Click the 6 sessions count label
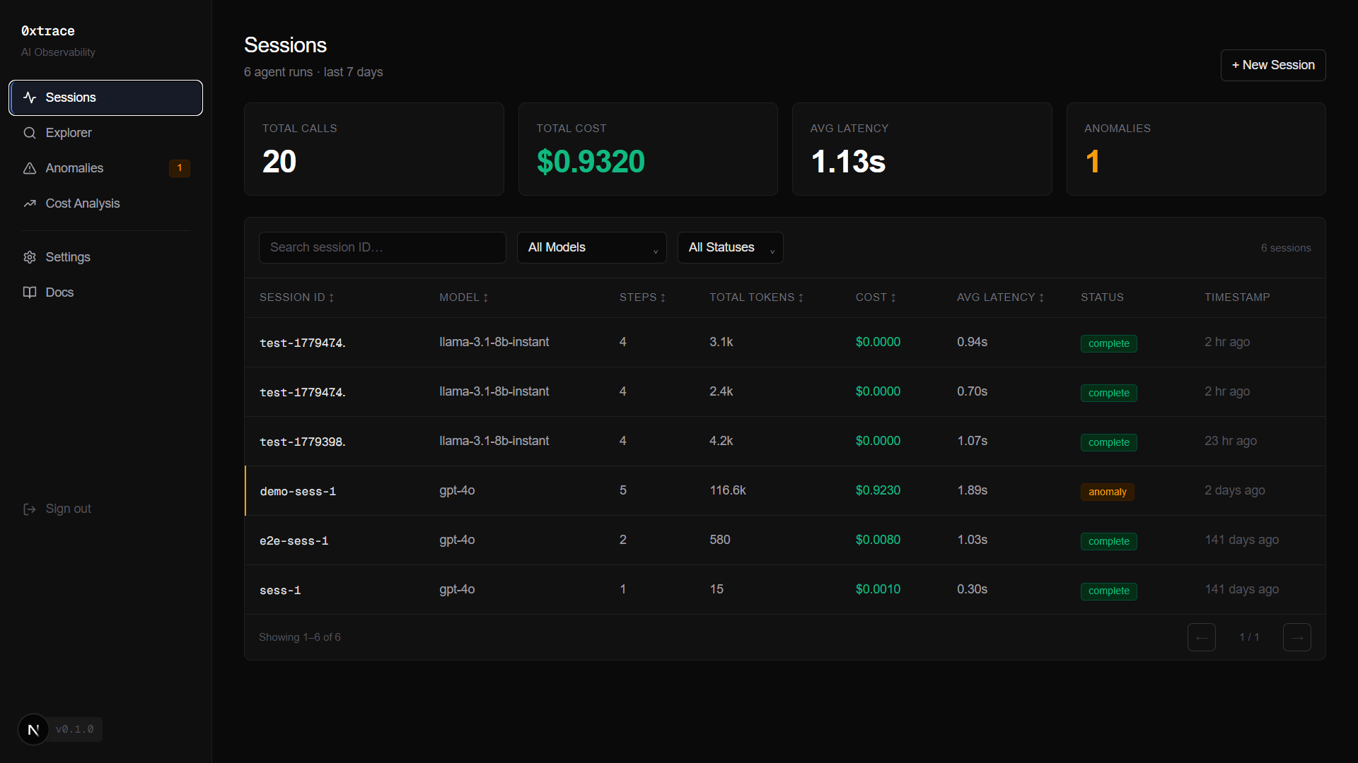This screenshot has height=763, width=1358. [1286, 248]
